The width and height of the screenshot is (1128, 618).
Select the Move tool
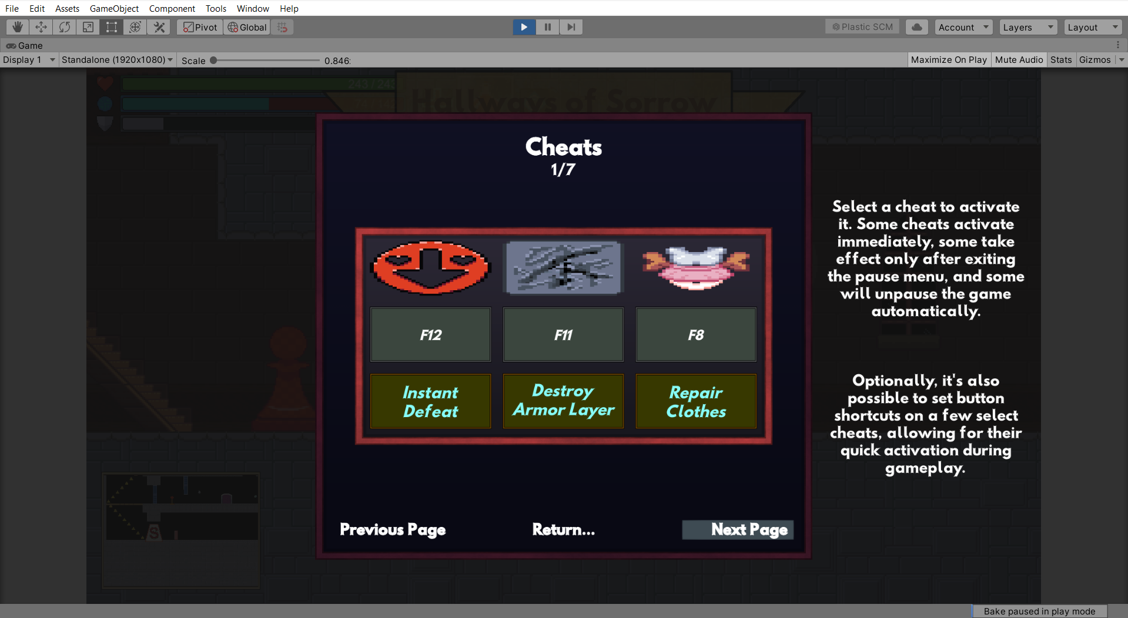click(x=41, y=27)
